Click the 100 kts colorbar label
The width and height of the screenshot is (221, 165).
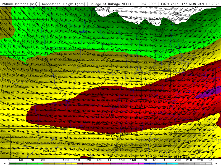[x=66, y=160]
